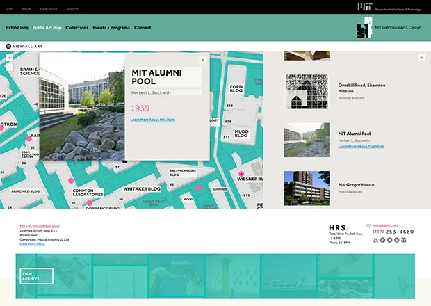431x306 pixels.
Task: Click the MIT logo in top bar
Action: tap(365, 7)
